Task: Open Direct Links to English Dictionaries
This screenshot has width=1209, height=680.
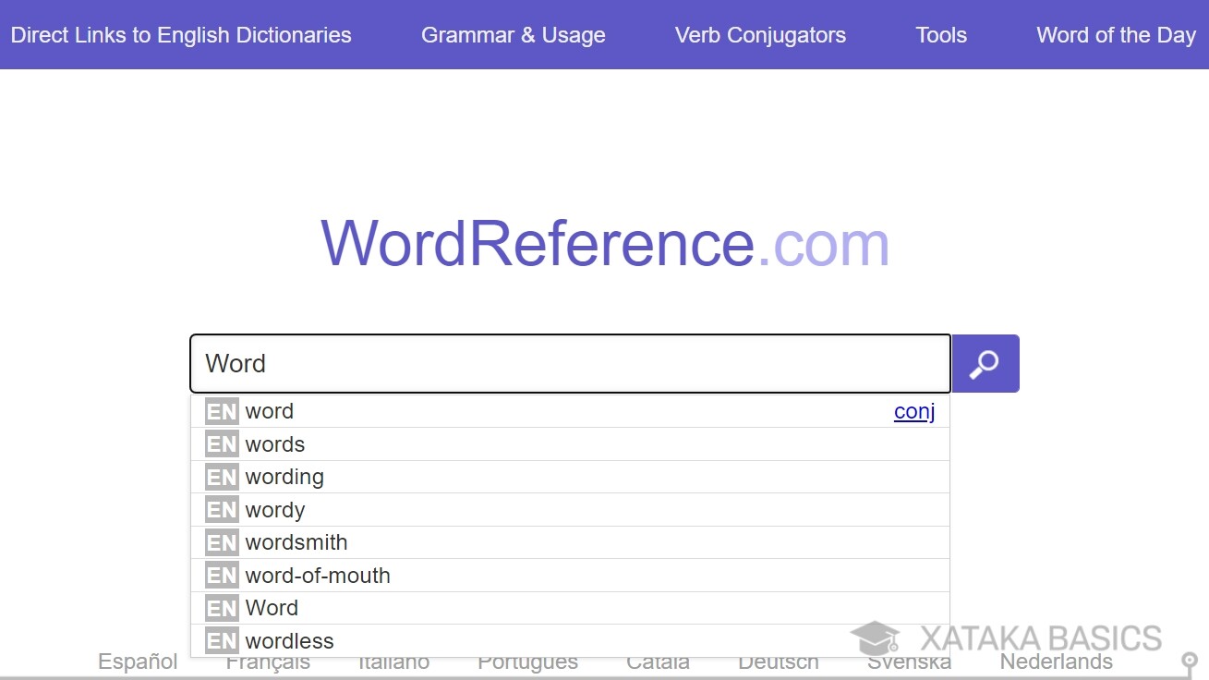Action: pos(181,35)
